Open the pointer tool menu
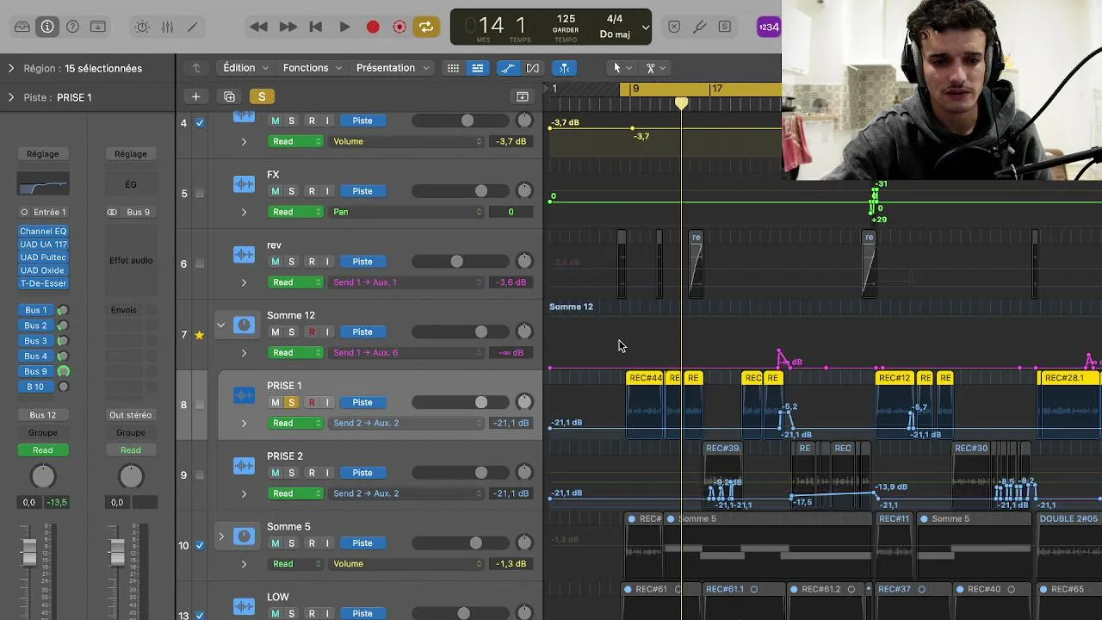1102x620 pixels. point(622,68)
